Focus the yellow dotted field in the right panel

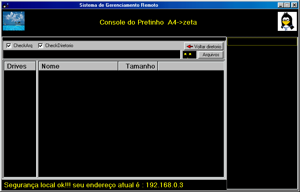(262, 42)
